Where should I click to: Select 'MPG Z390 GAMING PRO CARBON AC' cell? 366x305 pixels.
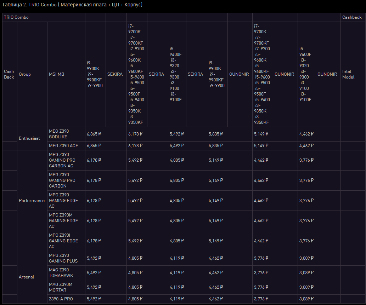pyautogui.click(x=62, y=160)
